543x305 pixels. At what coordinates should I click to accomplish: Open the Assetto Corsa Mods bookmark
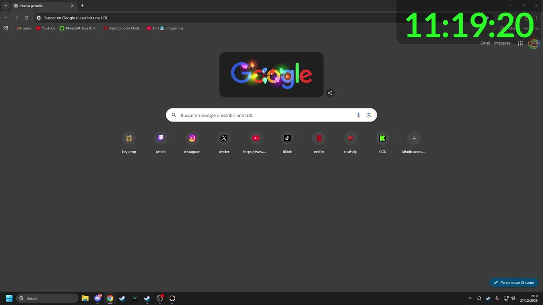(123, 28)
